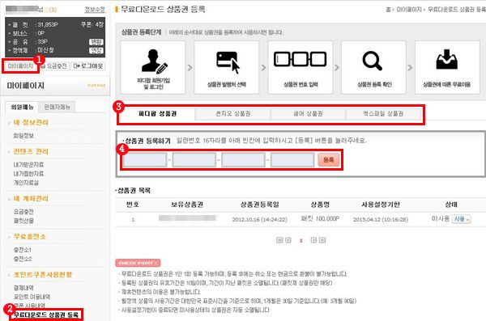Click the 요금충전 button beside 마이페이지
Viewport: 486px width, 321px height.
click(x=54, y=66)
